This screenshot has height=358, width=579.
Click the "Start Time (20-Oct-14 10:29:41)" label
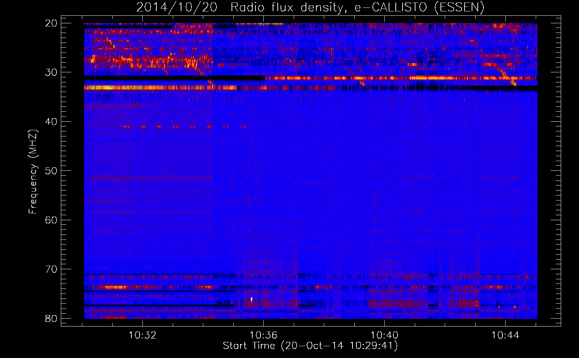pos(310,346)
